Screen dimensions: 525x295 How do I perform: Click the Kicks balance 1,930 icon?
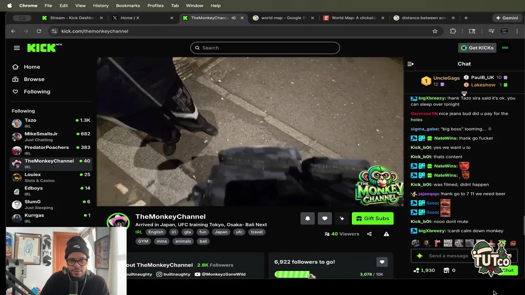click(x=416, y=270)
